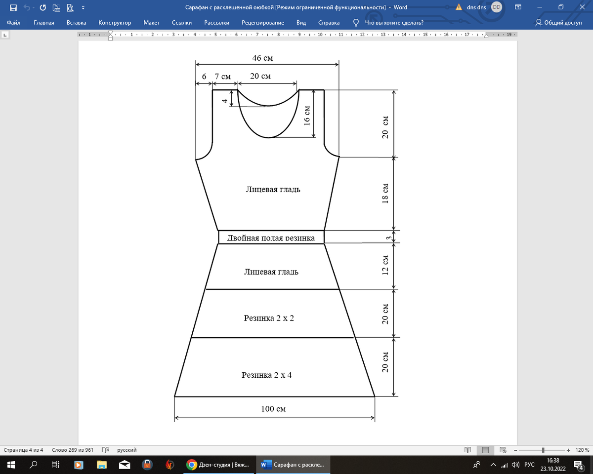Click the zoom slider handle

point(543,450)
